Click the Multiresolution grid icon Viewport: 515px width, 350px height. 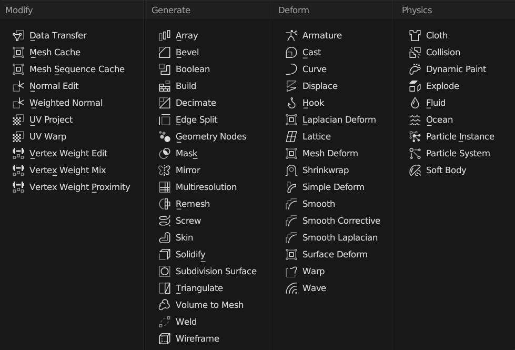pyautogui.click(x=165, y=187)
